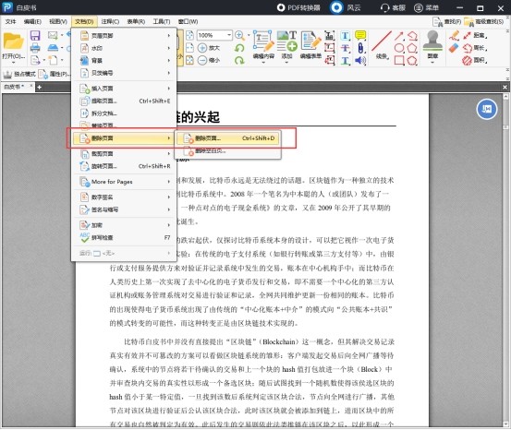Select the speaker sound annotation tool
511x430 pixels.
360,60
